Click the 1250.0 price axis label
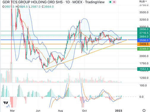This screenshot has width=150, height=112. tap(144, 78)
